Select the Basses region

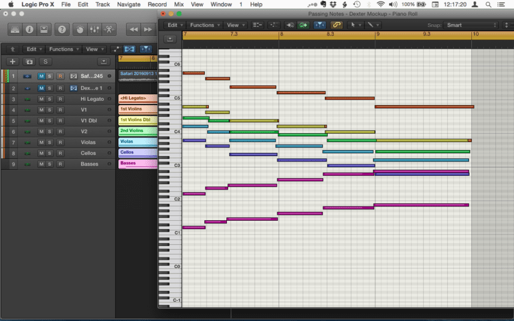tap(138, 163)
